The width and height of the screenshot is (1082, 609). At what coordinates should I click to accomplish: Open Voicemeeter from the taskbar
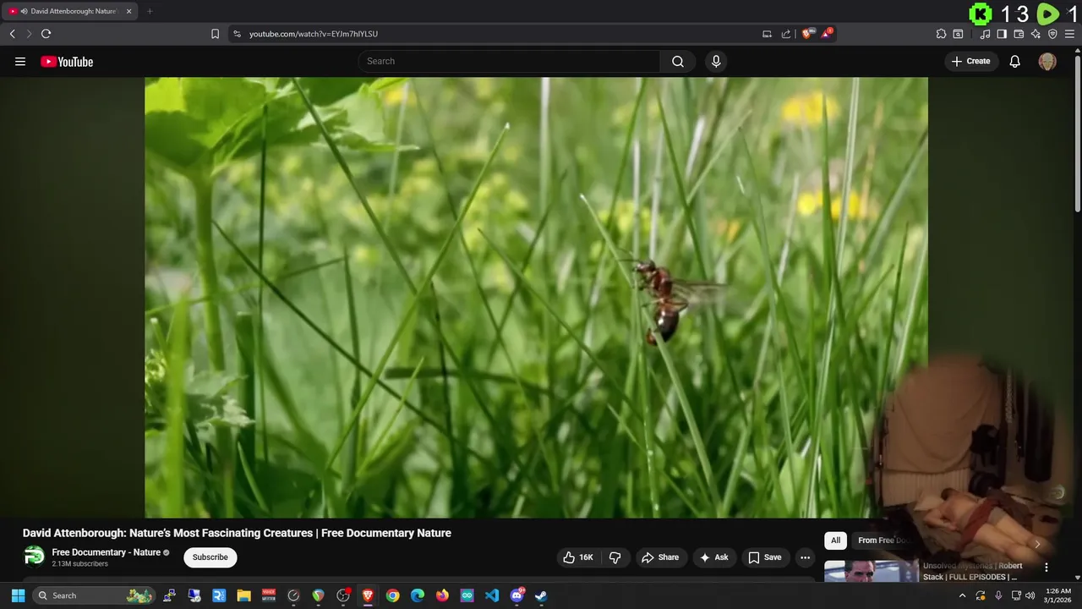tap(269, 595)
